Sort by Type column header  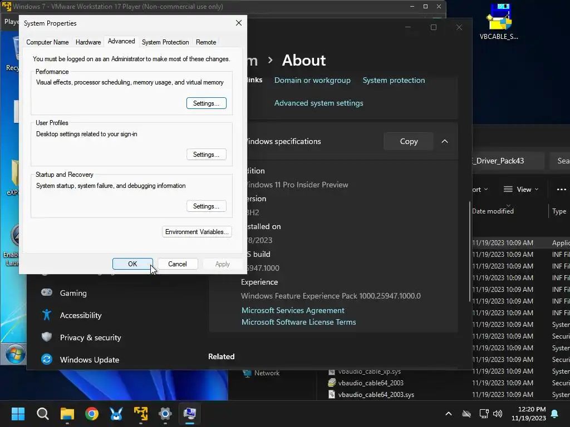point(559,211)
